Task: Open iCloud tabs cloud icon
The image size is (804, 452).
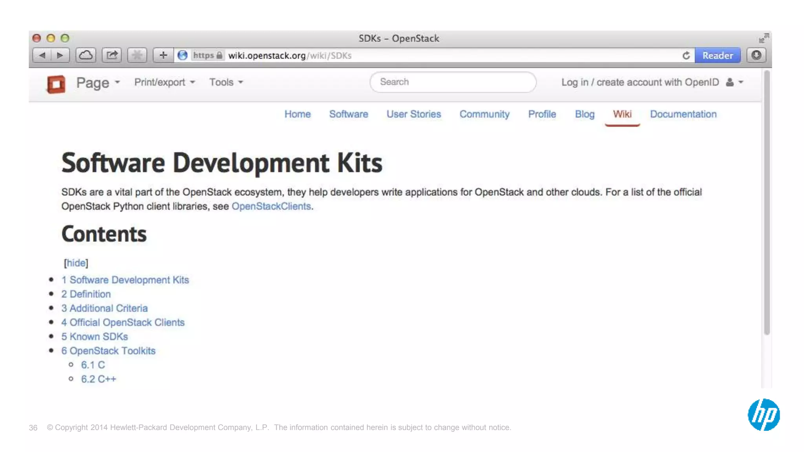Action: 86,55
